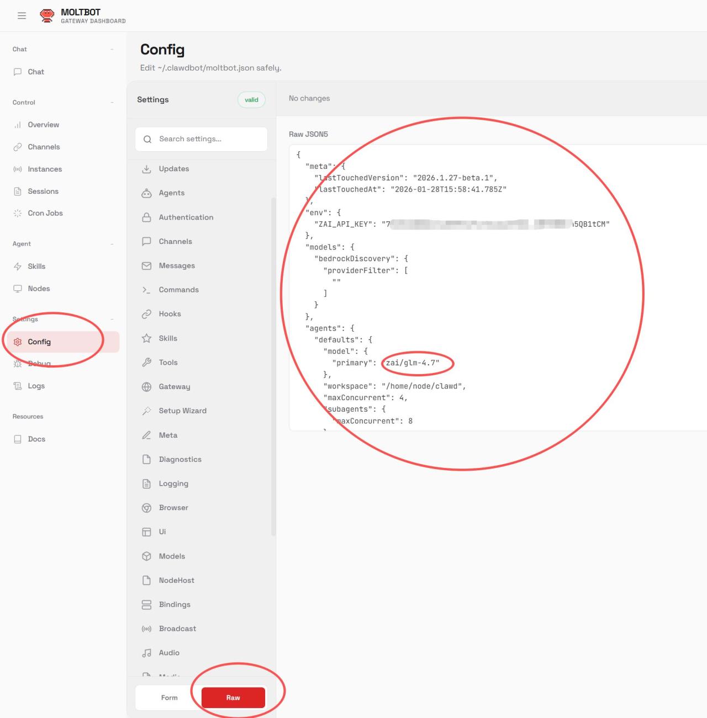
Task: Click the Nodes monitor icon
Action: [18, 289]
